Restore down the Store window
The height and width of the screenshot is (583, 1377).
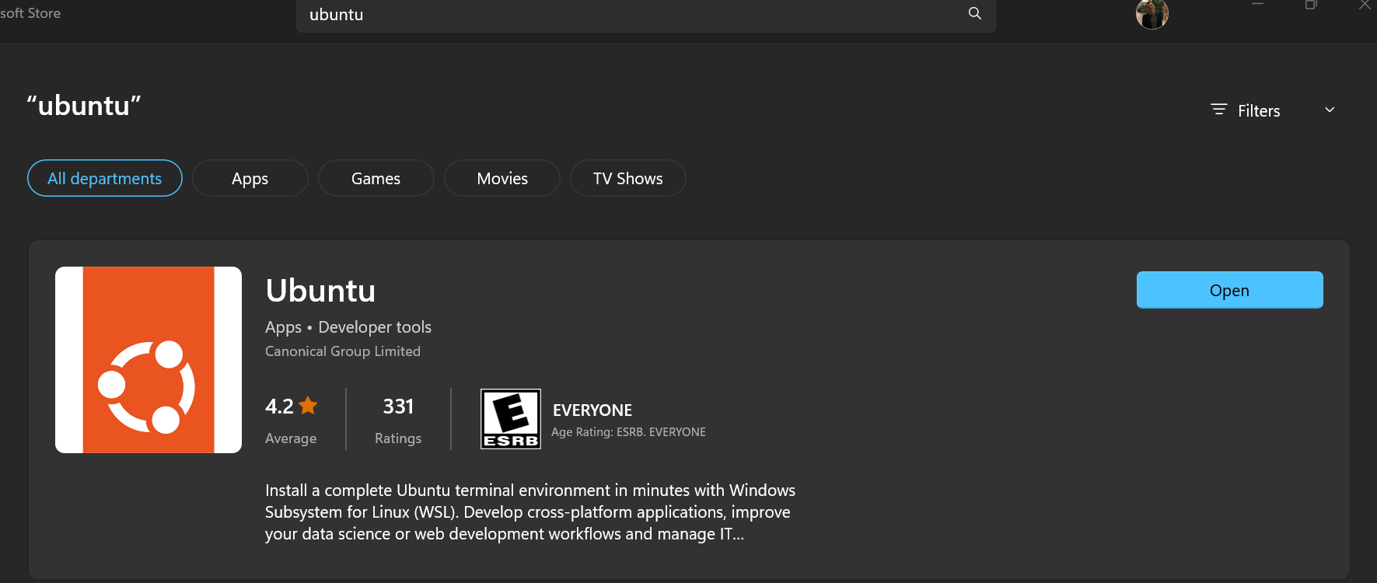[1311, 5]
